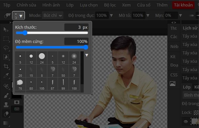Open the Hình ảnh menu
Viewport: 199px width, 128px height.
coord(51,5)
